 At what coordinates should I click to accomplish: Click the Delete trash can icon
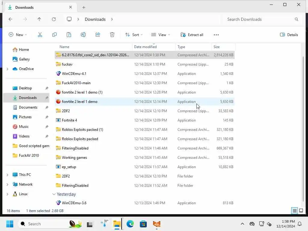[x=112, y=35]
